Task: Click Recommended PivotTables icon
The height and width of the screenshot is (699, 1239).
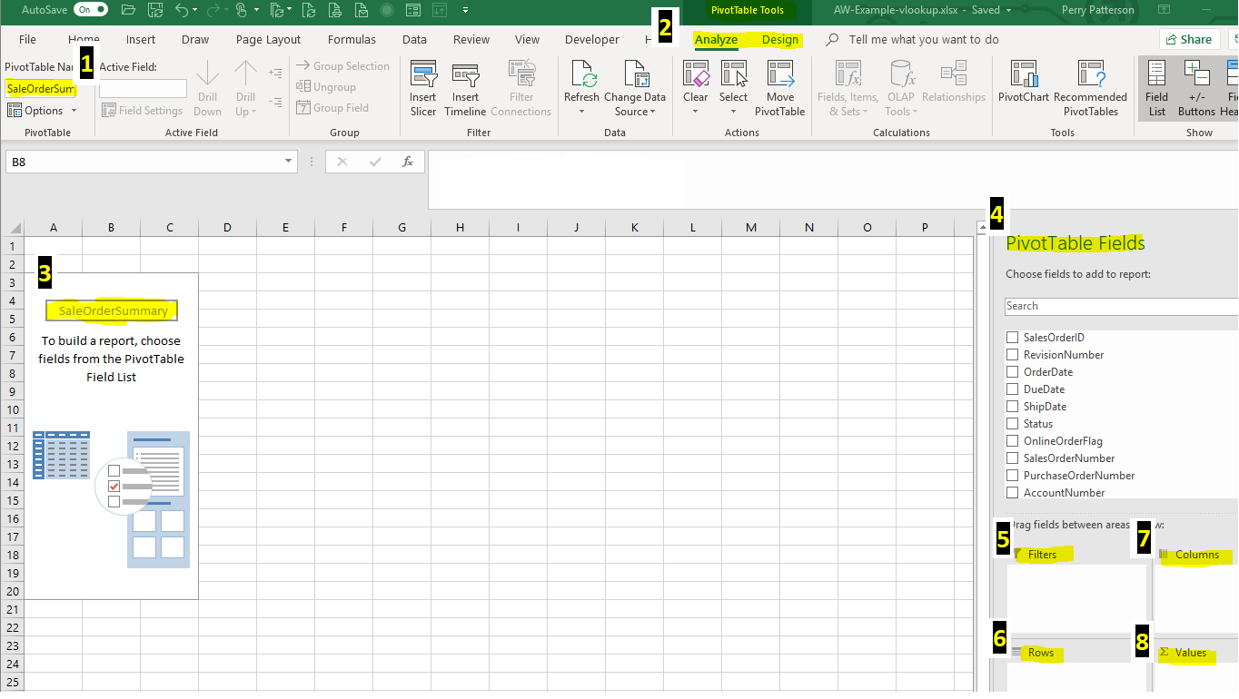Action: [x=1090, y=75]
